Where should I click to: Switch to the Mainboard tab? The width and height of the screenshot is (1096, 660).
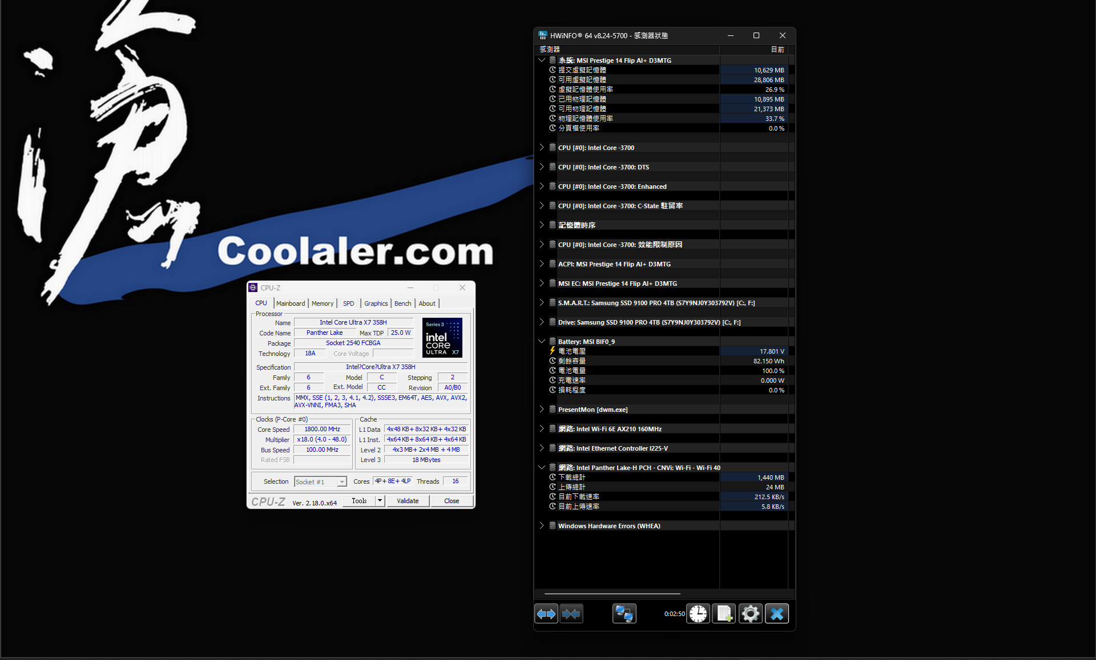point(291,303)
